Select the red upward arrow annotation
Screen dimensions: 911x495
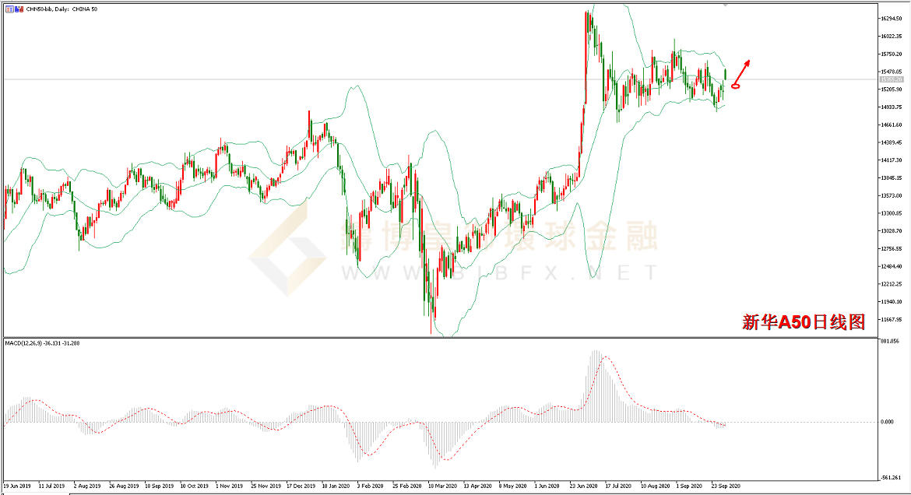744,70
